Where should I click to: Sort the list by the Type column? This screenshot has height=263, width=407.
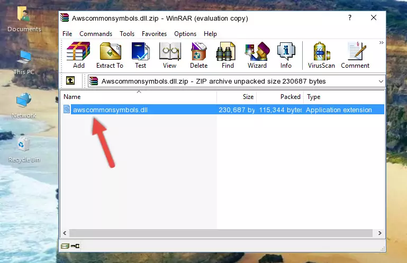(x=344, y=97)
